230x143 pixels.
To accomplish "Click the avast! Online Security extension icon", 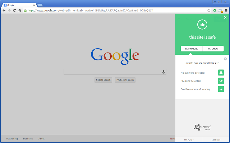I will coord(215,10).
